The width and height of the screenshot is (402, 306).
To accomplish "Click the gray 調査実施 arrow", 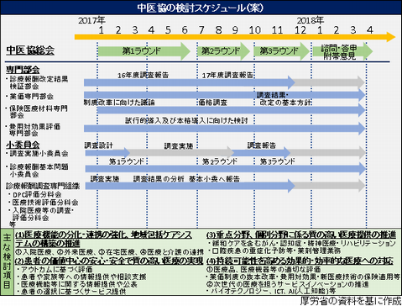I will (x=182, y=153).
